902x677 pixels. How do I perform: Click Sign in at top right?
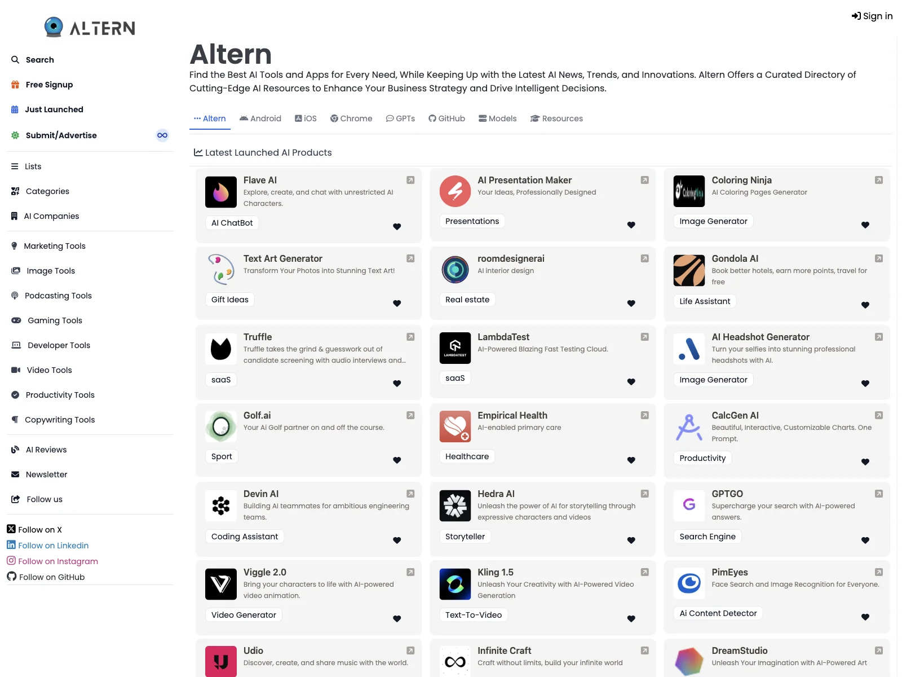[872, 16]
